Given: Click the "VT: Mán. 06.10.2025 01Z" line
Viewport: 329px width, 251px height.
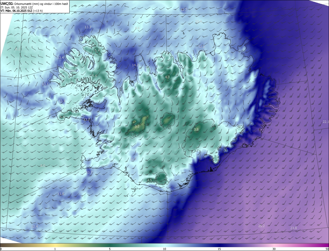Looking at the screenshot, I should point(22,11).
